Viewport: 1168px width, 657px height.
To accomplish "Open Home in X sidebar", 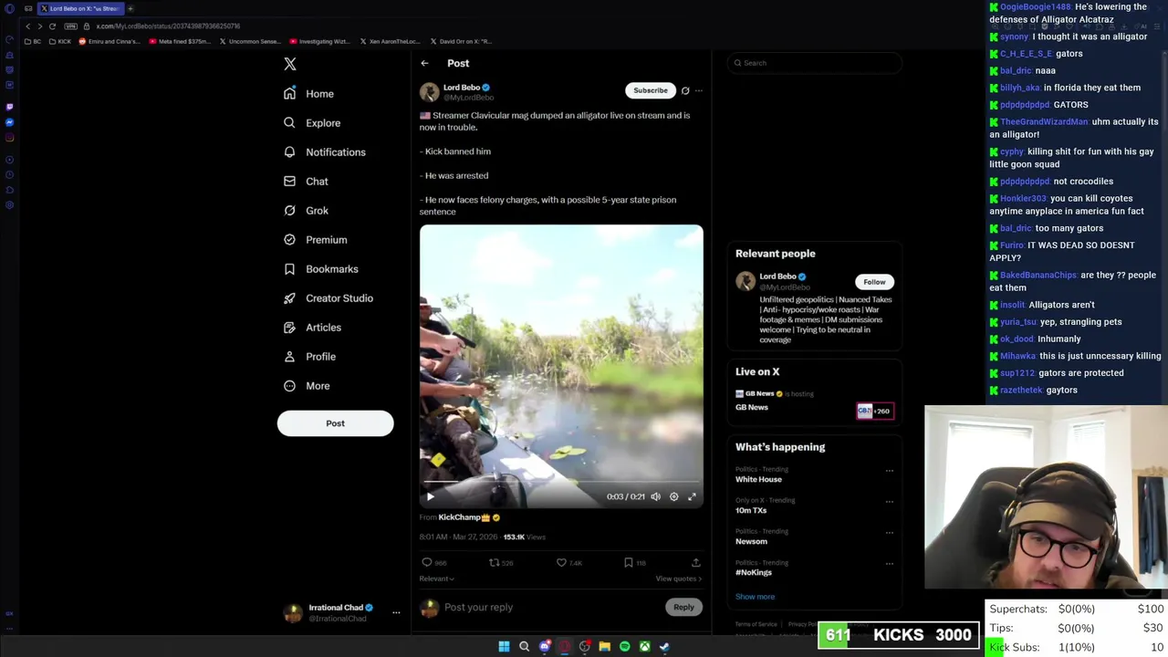I will tap(308, 94).
